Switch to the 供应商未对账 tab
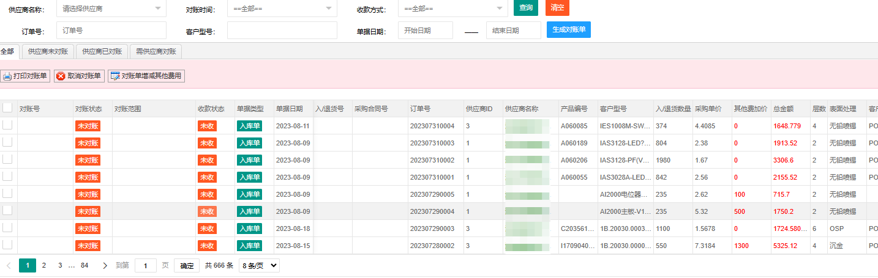This screenshot has height=278, width=878. [48, 51]
